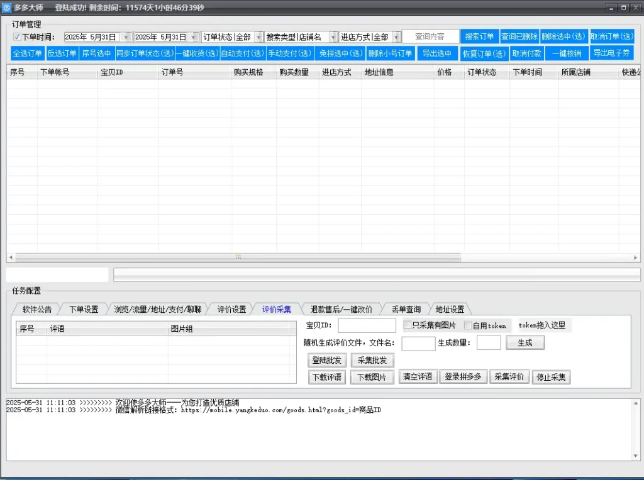Click the task progress bar

click(x=377, y=275)
